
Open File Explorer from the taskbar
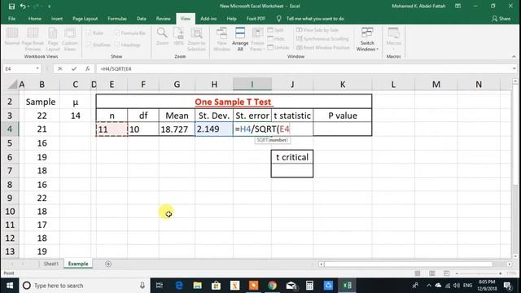pos(197,286)
